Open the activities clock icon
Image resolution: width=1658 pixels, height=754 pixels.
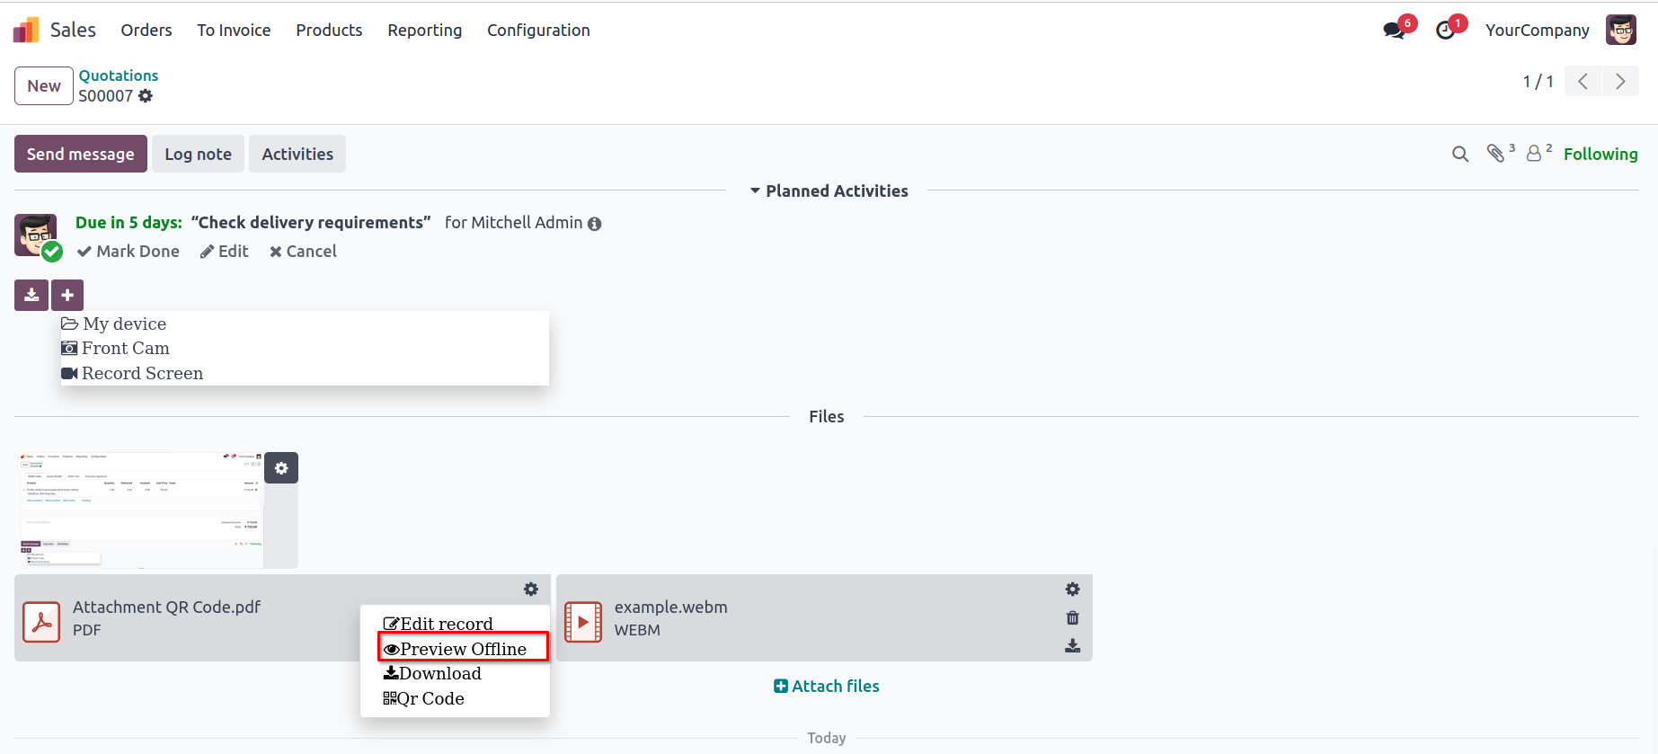tap(1445, 31)
